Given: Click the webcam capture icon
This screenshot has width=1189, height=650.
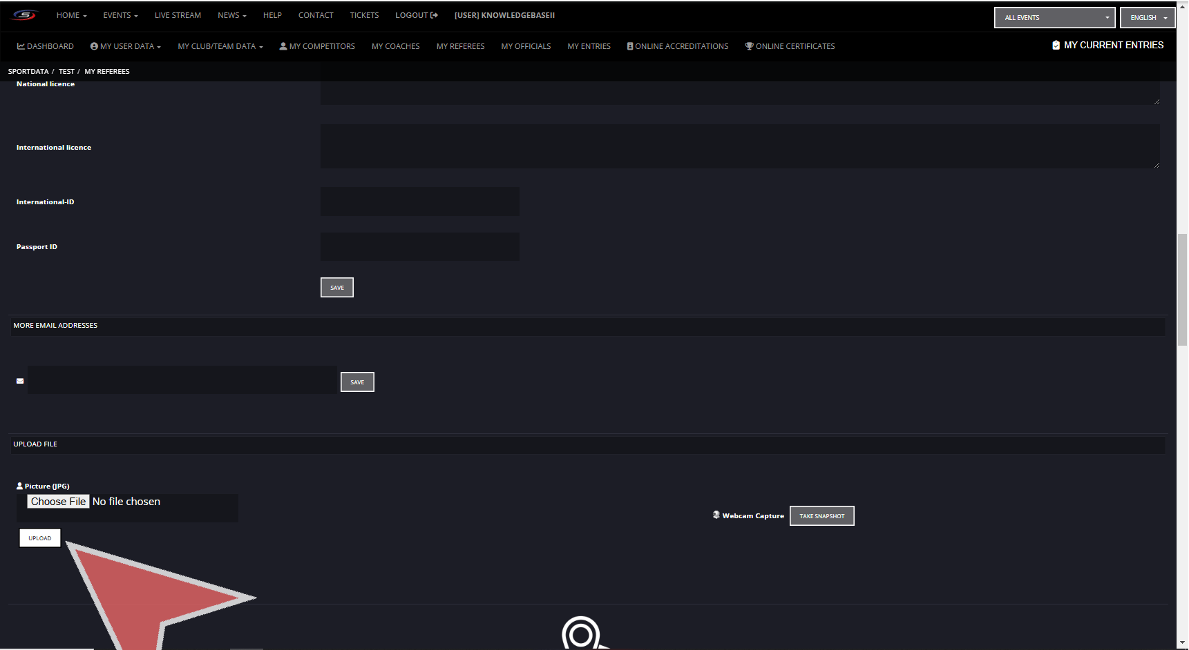Looking at the screenshot, I should (x=716, y=515).
